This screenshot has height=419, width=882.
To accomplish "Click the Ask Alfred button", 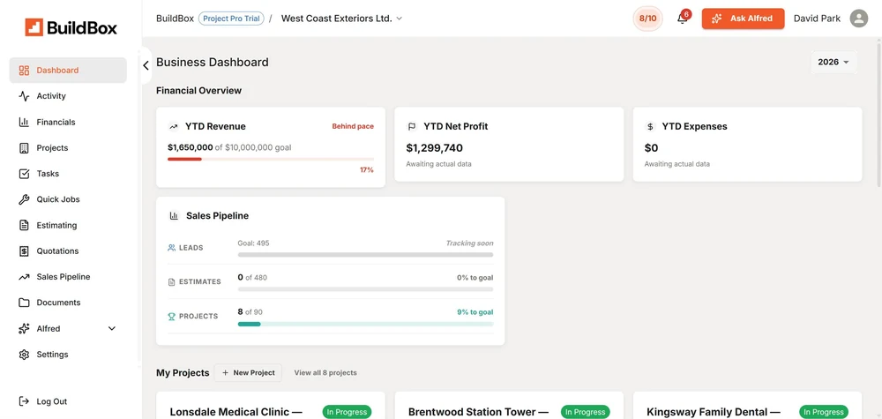I will [743, 19].
